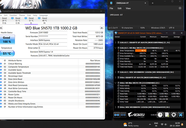Show hidden system tray icons

(x=150, y=124)
